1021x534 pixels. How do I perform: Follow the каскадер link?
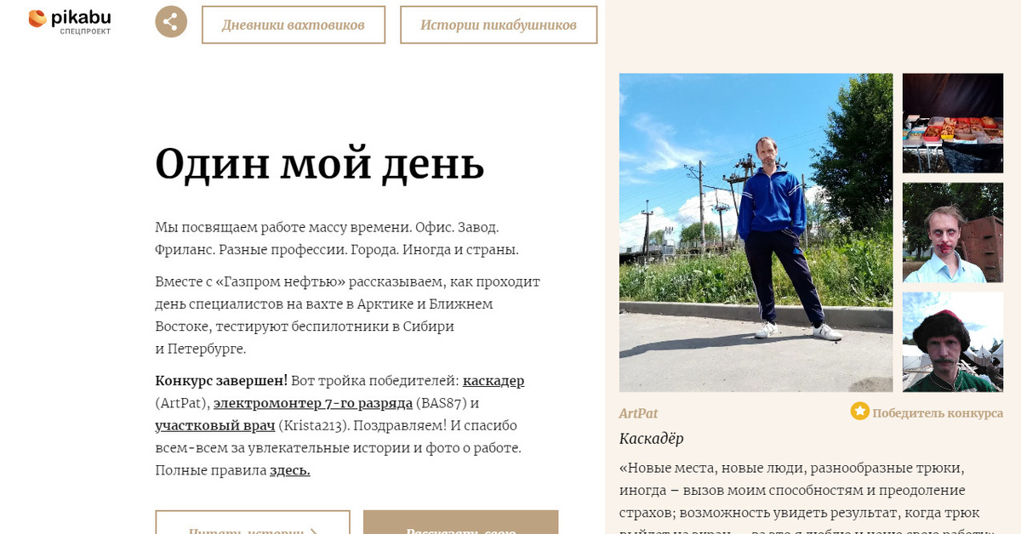(x=493, y=380)
